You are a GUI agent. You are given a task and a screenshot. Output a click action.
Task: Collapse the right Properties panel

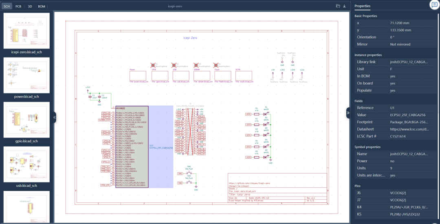(348, 113)
